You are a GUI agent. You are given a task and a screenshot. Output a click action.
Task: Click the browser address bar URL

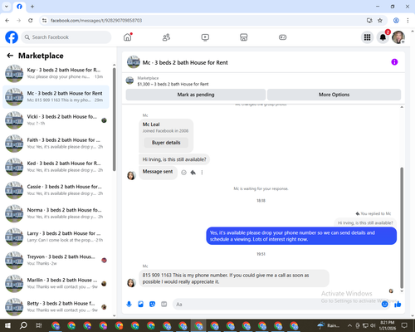tap(96, 21)
